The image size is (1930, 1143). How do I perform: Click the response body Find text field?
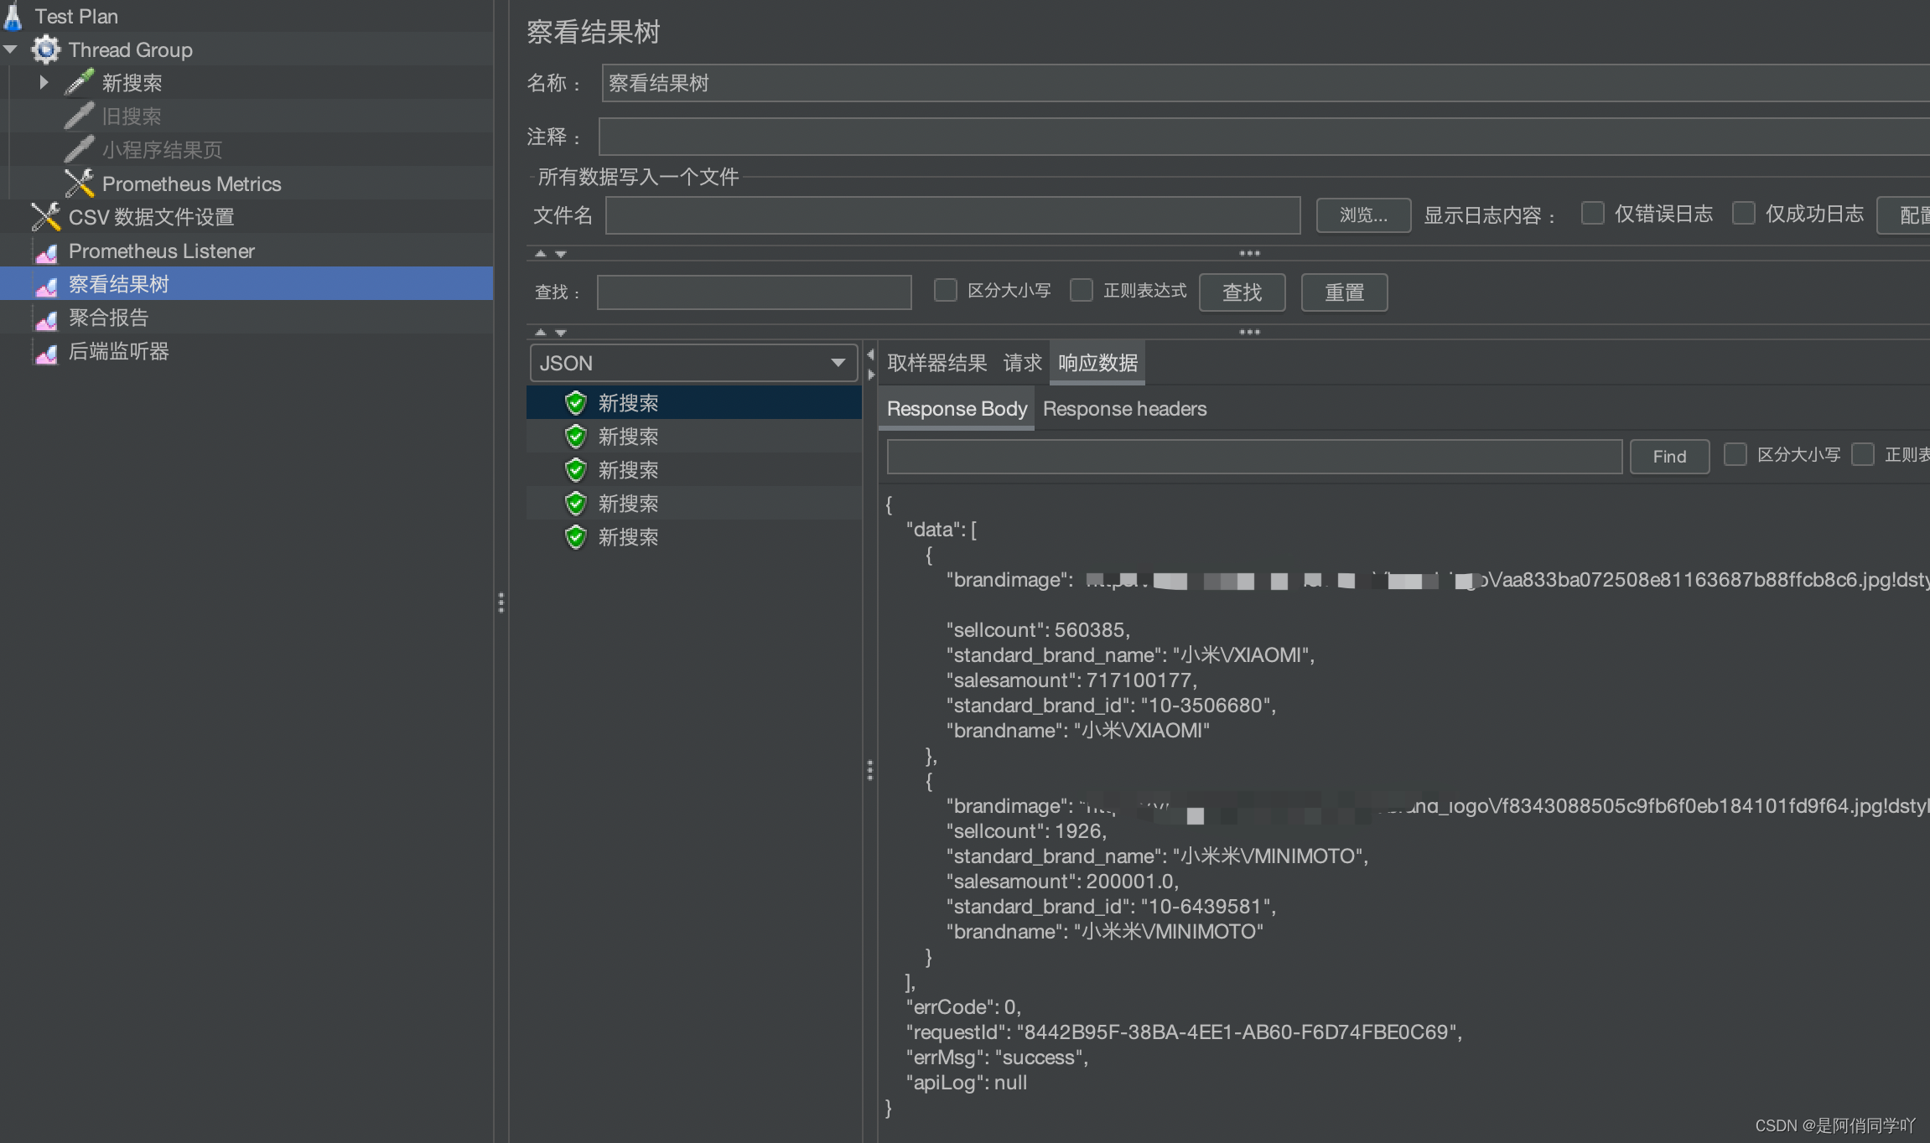(1254, 457)
